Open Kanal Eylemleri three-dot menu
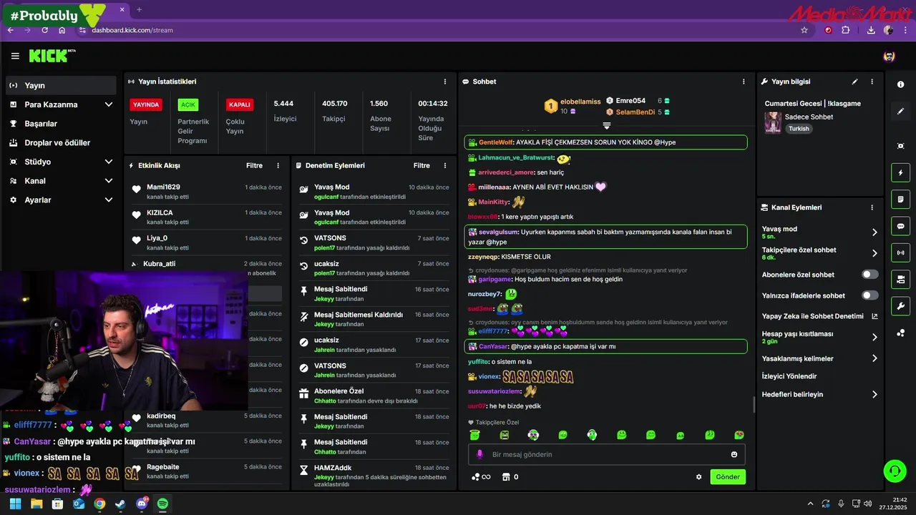 point(872,207)
